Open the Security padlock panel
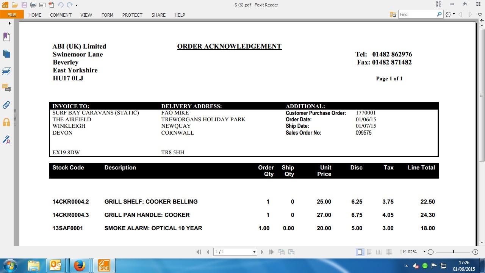Screen dimensions: 485x273 click(6, 122)
